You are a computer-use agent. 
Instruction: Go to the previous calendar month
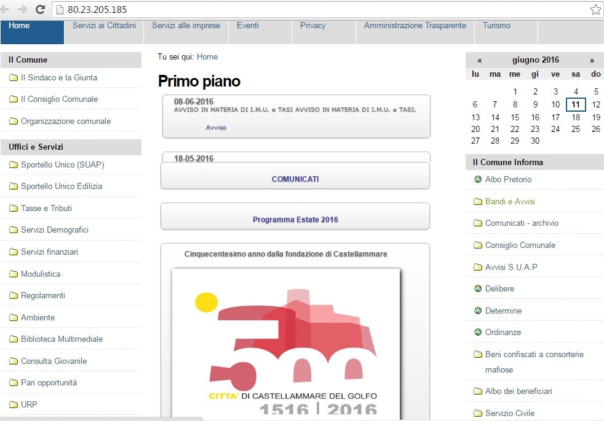pyautogui.click(x=479, y=60)
